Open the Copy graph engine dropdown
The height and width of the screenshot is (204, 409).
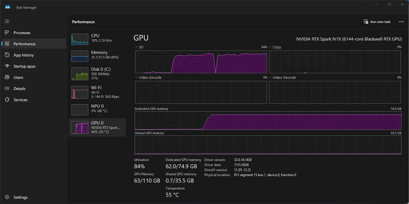click(x=270, y=47)
